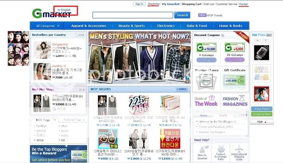Click the Register link
This screenshot has height=163, width=283.
click(x=154, y=4)
